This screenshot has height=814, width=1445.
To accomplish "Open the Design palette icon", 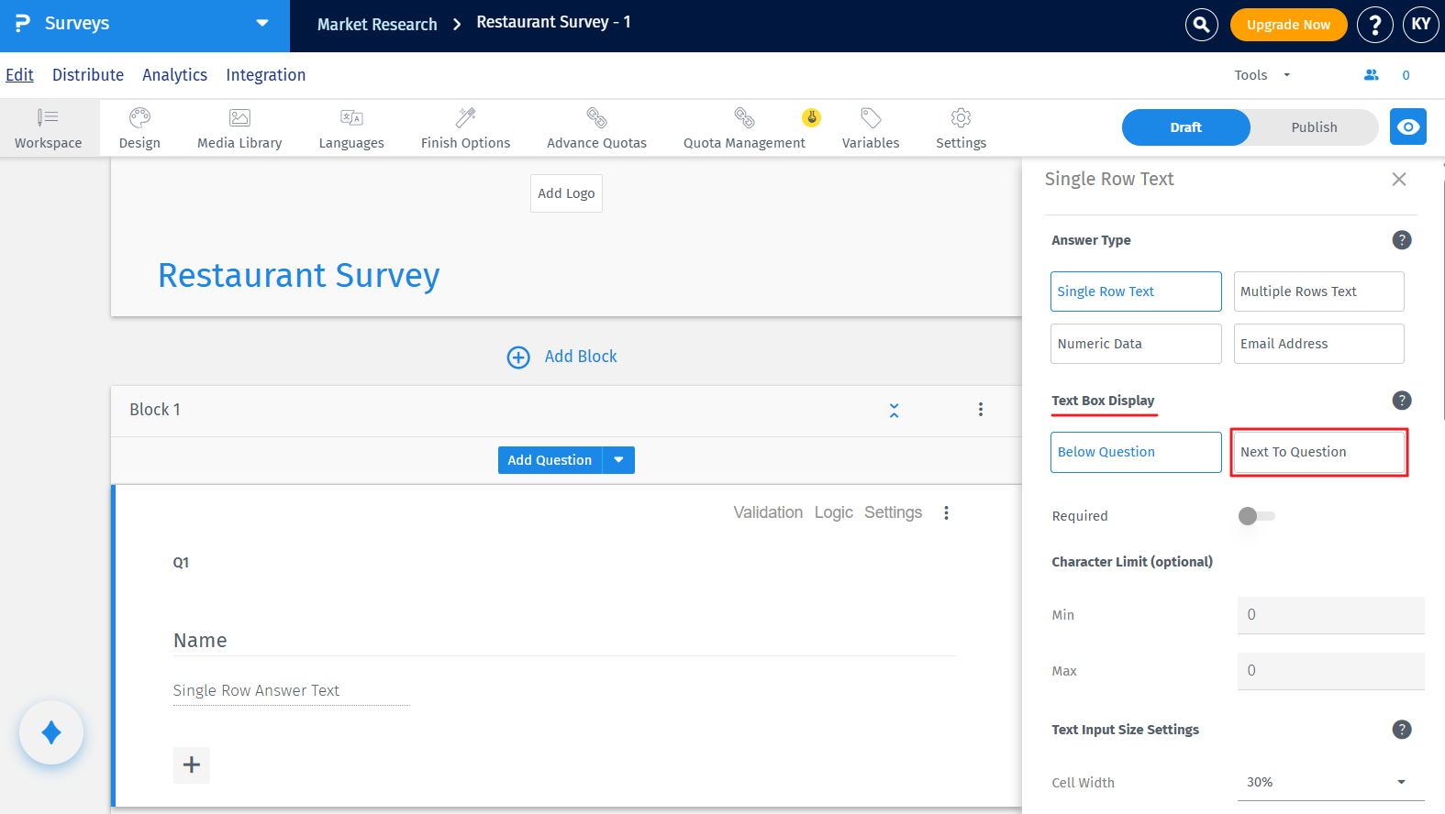I will tap(139, 117).
